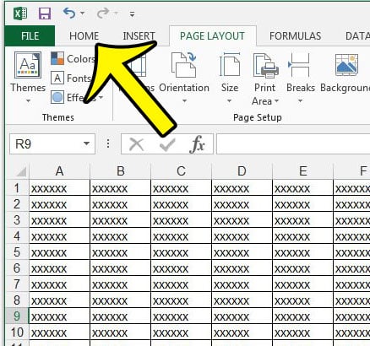Click the Redo arrow icon
The height and width of the screenshot is (346, 370).
pyautogui.click(x=103, y=13)
